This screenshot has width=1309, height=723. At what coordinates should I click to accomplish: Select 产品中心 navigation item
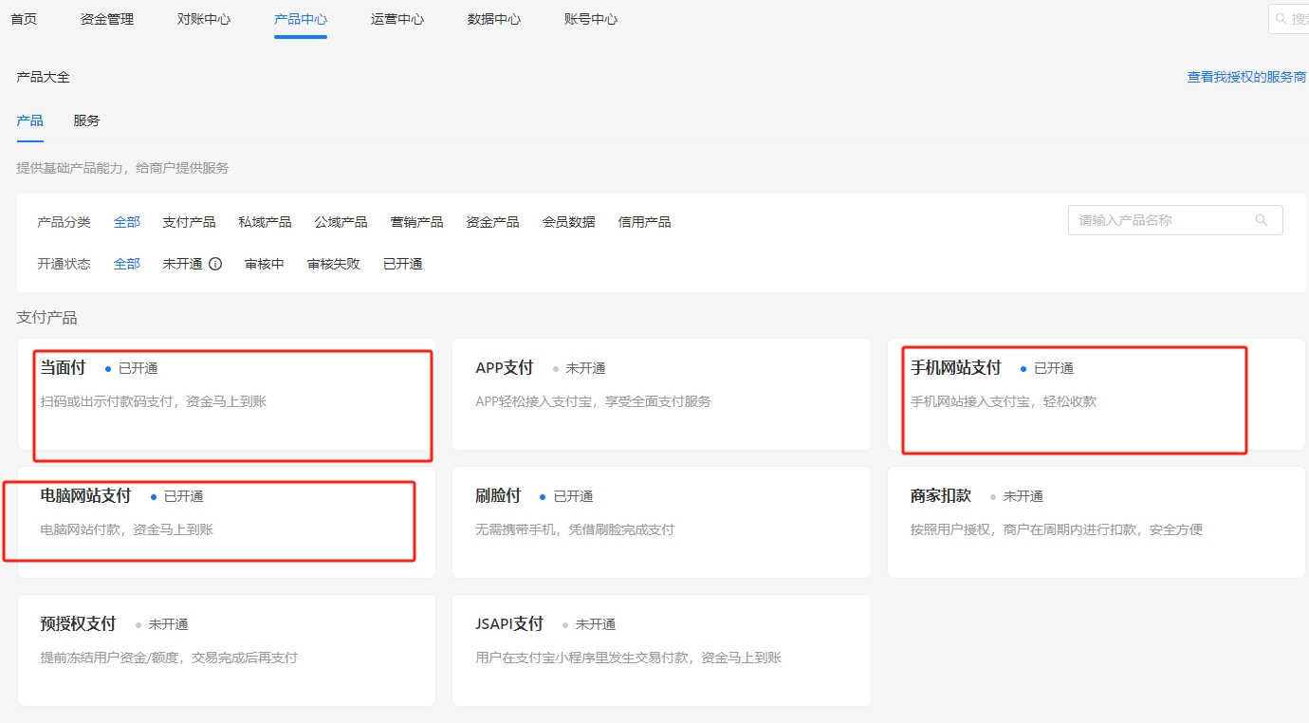[301, 19]
